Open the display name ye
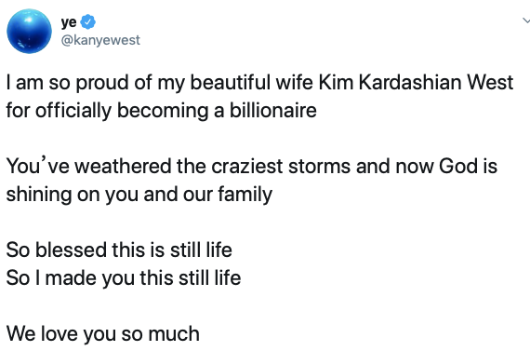The image size is (530, 351). point(69,22)
